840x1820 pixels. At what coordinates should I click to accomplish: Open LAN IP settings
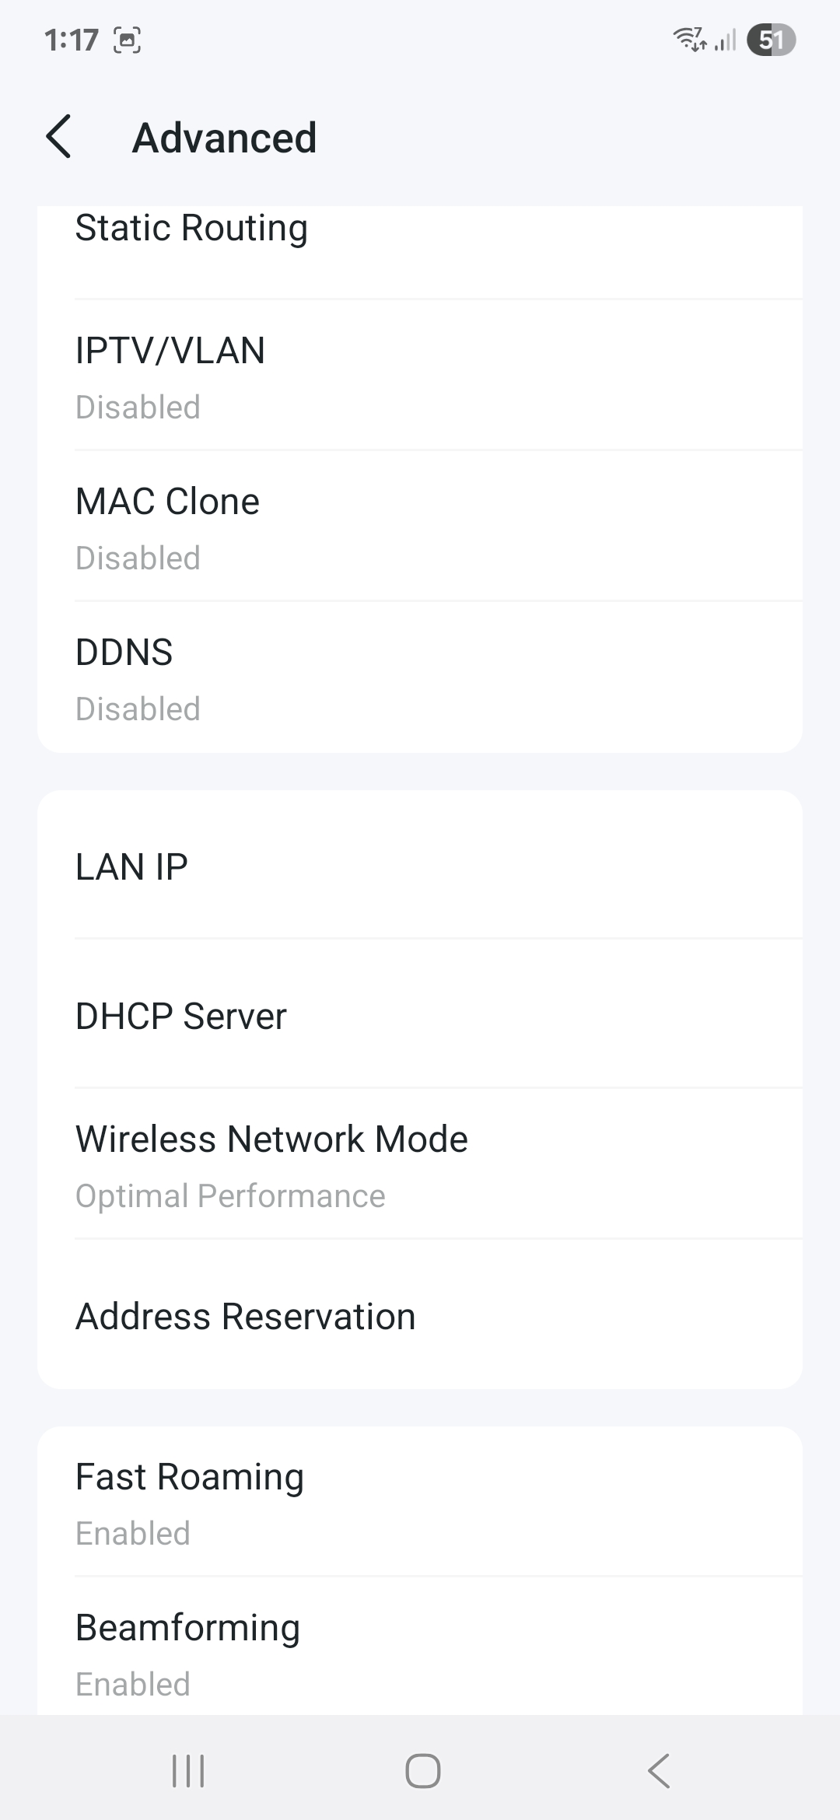coord(420,866)
